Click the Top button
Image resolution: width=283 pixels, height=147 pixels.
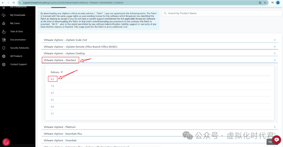270,142
